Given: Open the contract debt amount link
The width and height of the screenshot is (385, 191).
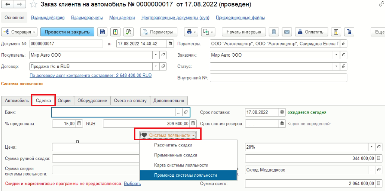Looking at the screenshot, I should [90, 75].
